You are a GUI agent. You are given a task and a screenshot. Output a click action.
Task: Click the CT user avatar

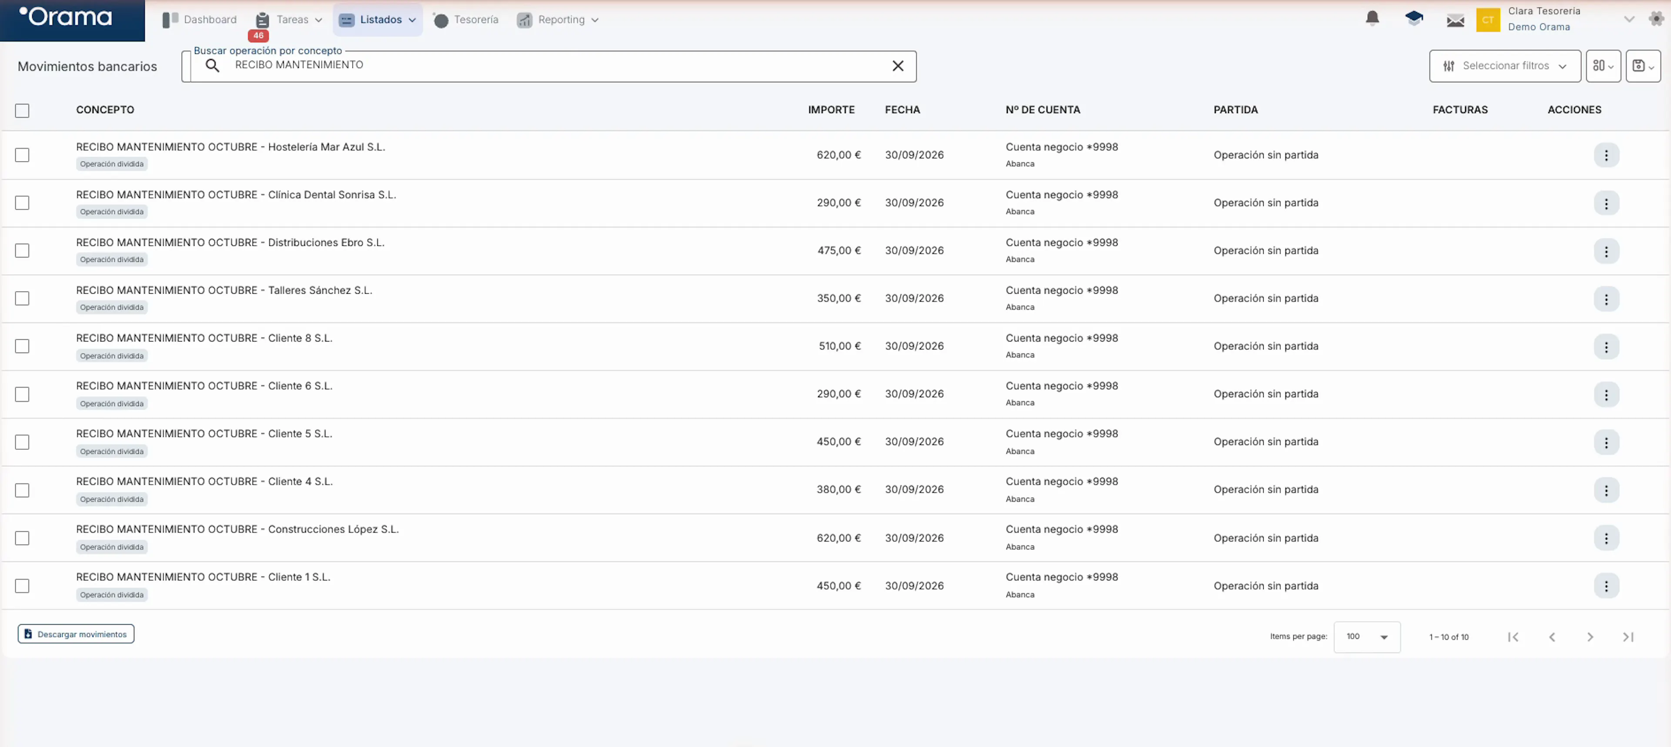coord(1487,20)
